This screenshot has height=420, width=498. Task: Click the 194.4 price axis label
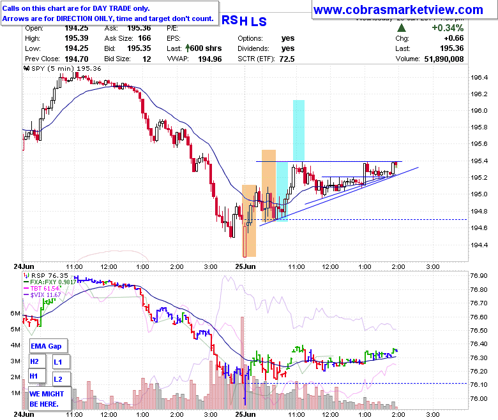(479, 245)
